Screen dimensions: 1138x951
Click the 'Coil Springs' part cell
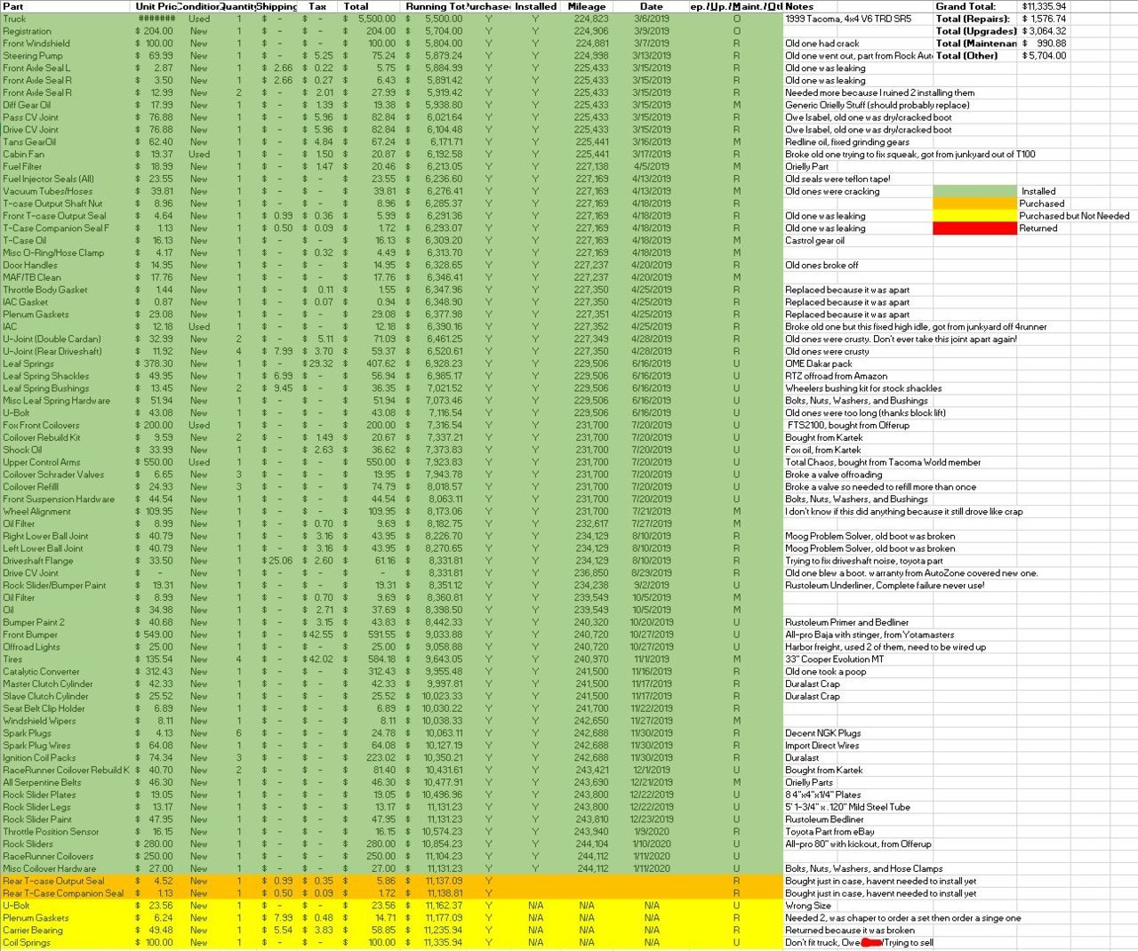click(x=67, y=943)
